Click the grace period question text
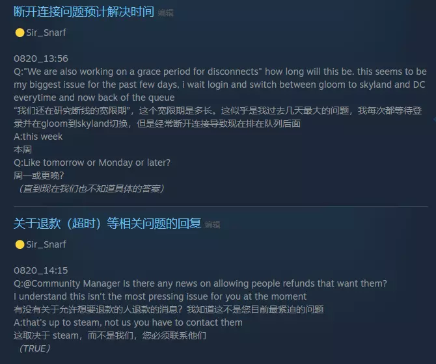 click(220, 84)
